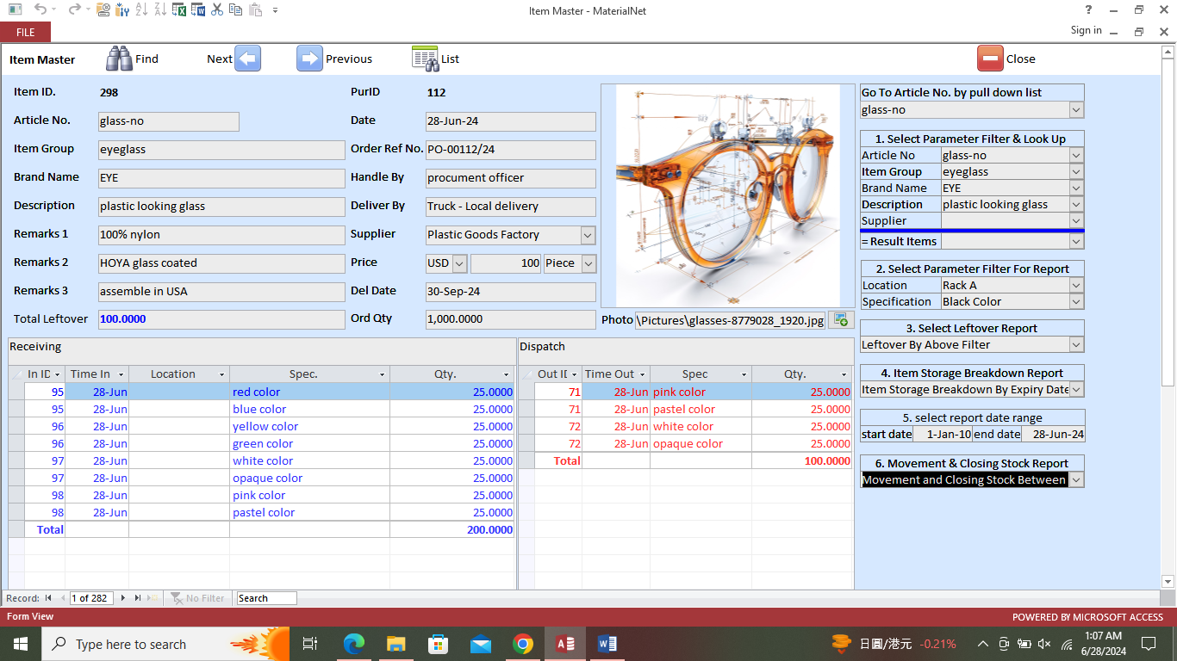
Task: Click the Find binoculars icon
Action: [x=119, y=59]
